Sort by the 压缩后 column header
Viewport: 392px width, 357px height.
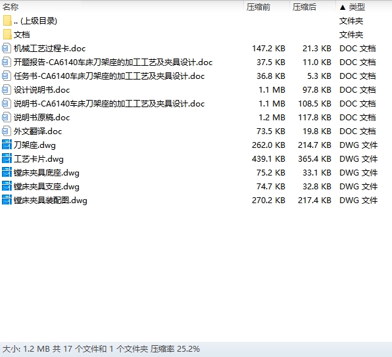click(305, 7)
